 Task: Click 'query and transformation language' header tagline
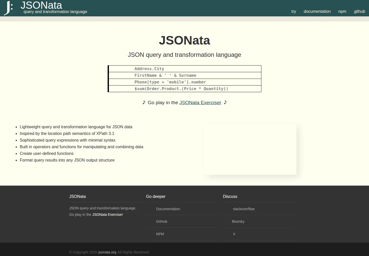coord(55,12)
